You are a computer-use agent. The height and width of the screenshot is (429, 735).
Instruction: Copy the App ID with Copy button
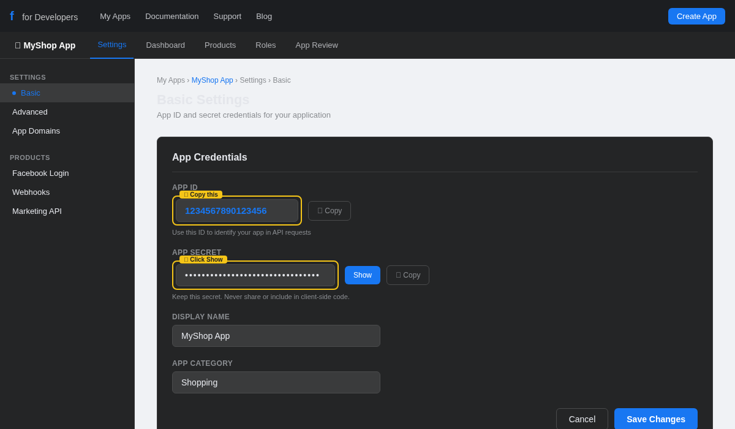pos(330,211)
